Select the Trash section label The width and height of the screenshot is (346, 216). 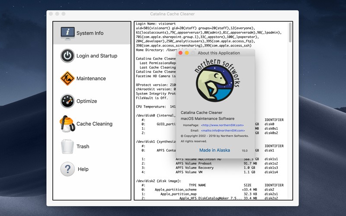click(83, 146)
